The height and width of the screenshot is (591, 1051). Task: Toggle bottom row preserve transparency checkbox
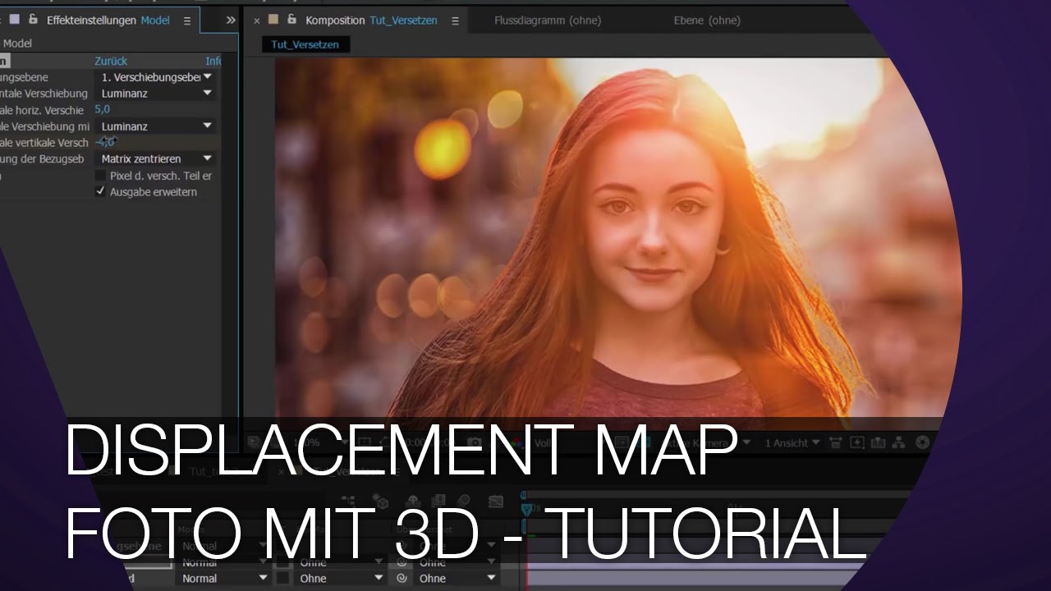click(x=282, y=579)
